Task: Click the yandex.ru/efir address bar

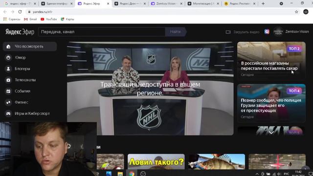Action: 160,12
